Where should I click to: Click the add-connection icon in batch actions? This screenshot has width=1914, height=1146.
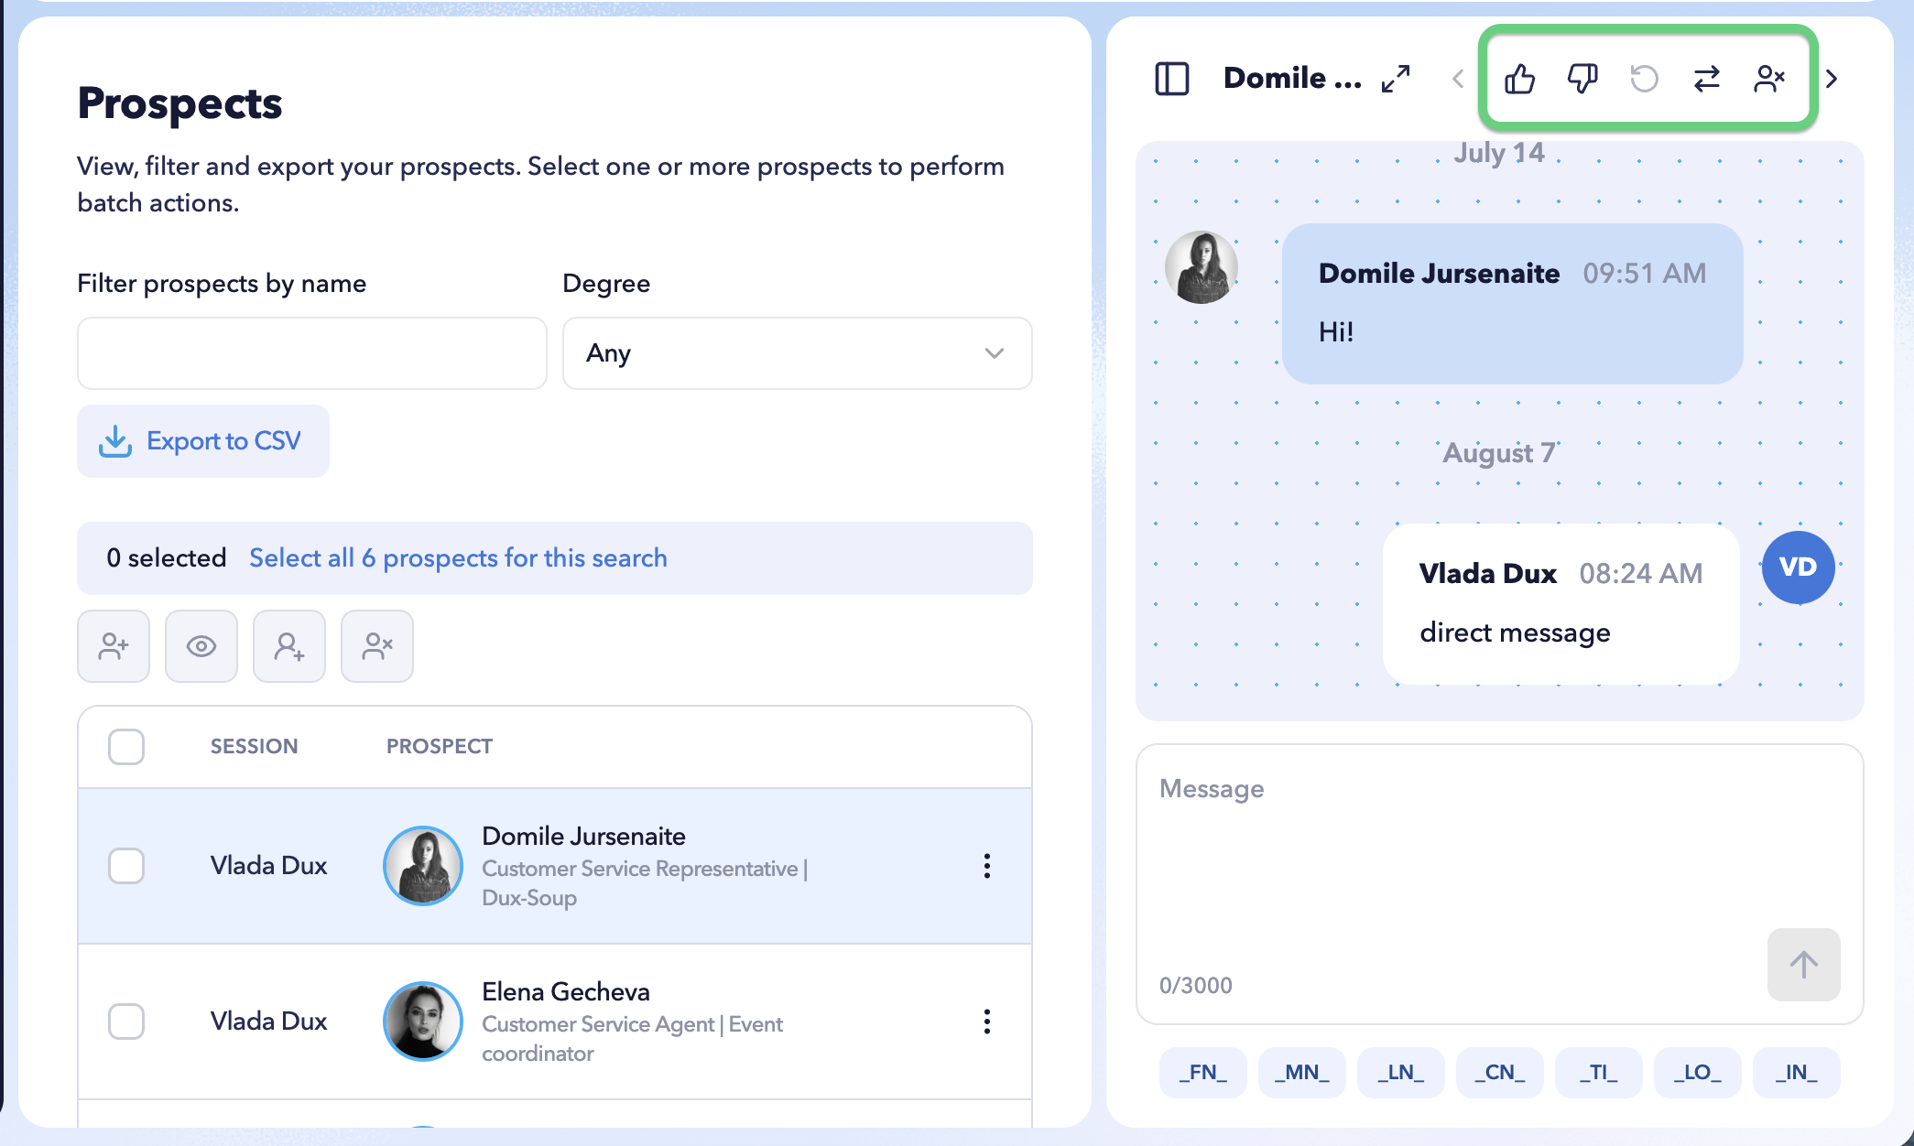[x=114, y=646]
